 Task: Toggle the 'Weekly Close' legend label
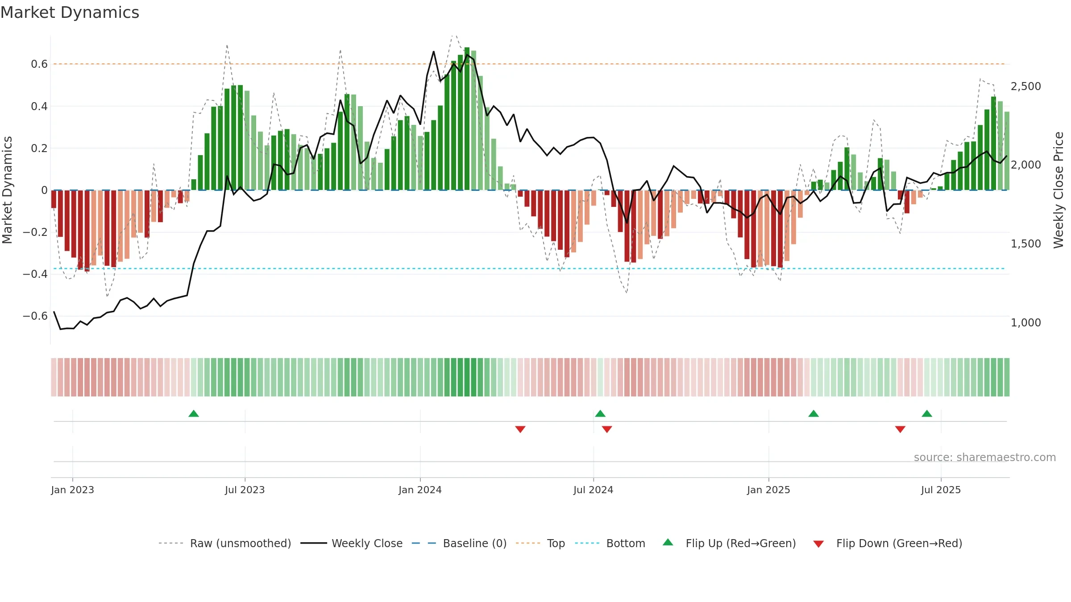[367, 543]
